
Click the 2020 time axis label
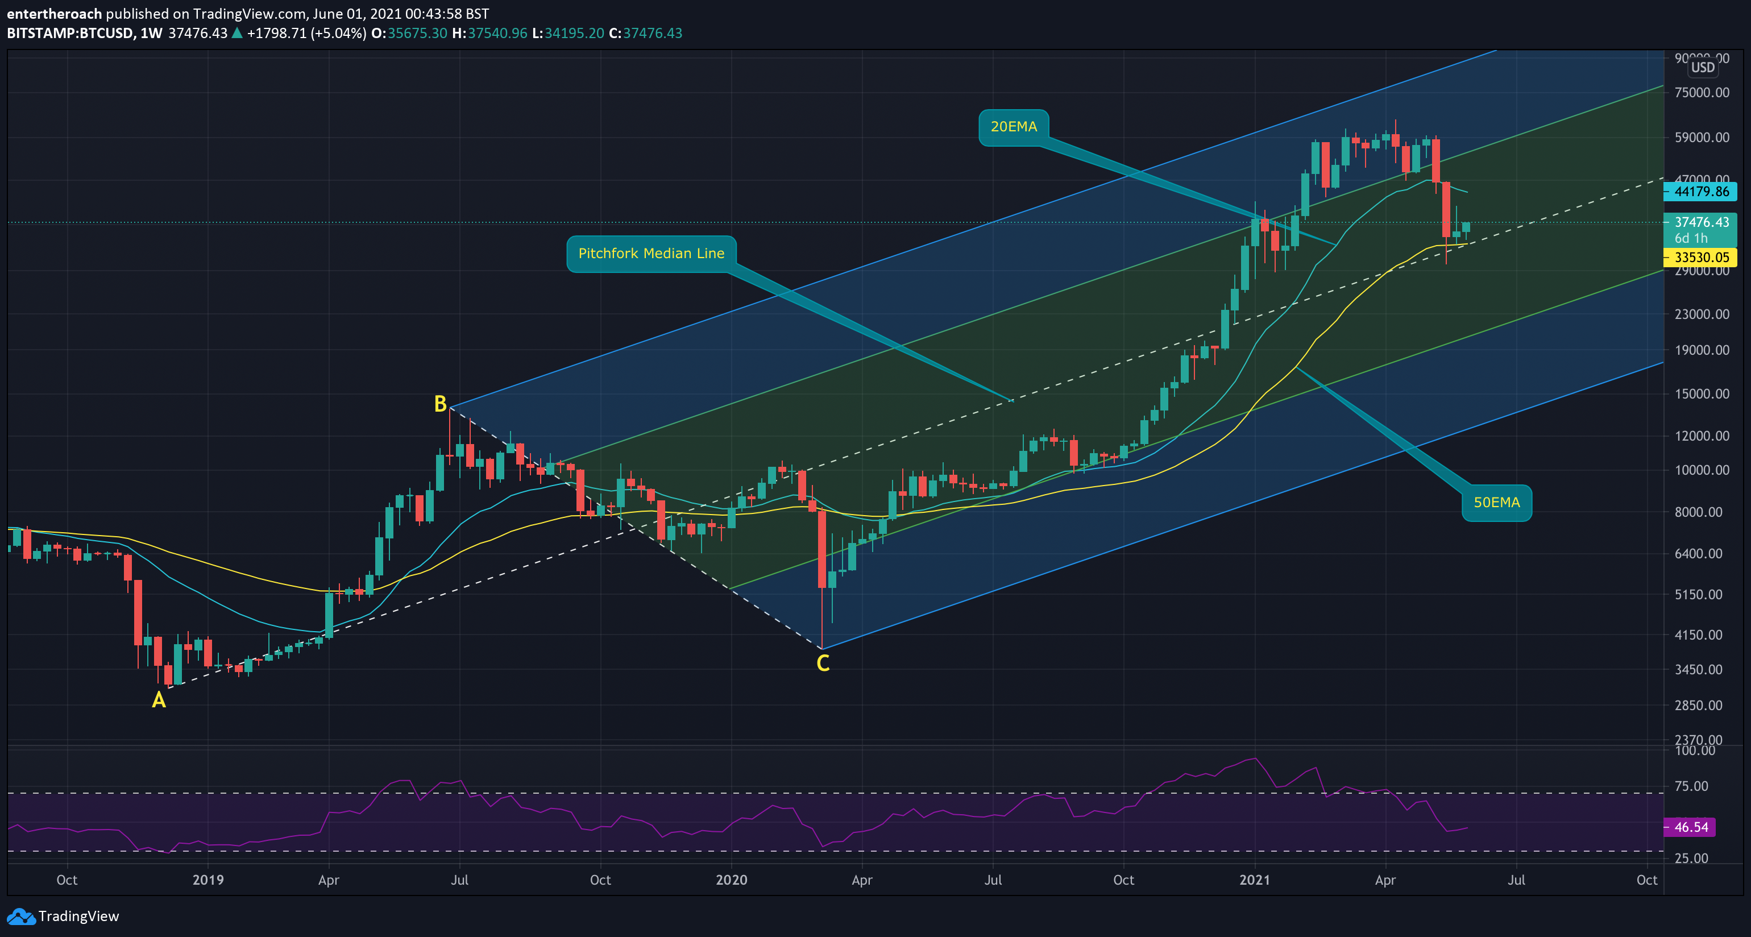pos(732,880)
